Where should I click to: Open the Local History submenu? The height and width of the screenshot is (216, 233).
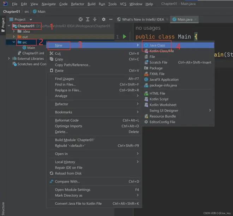click(x=94, y=162)
